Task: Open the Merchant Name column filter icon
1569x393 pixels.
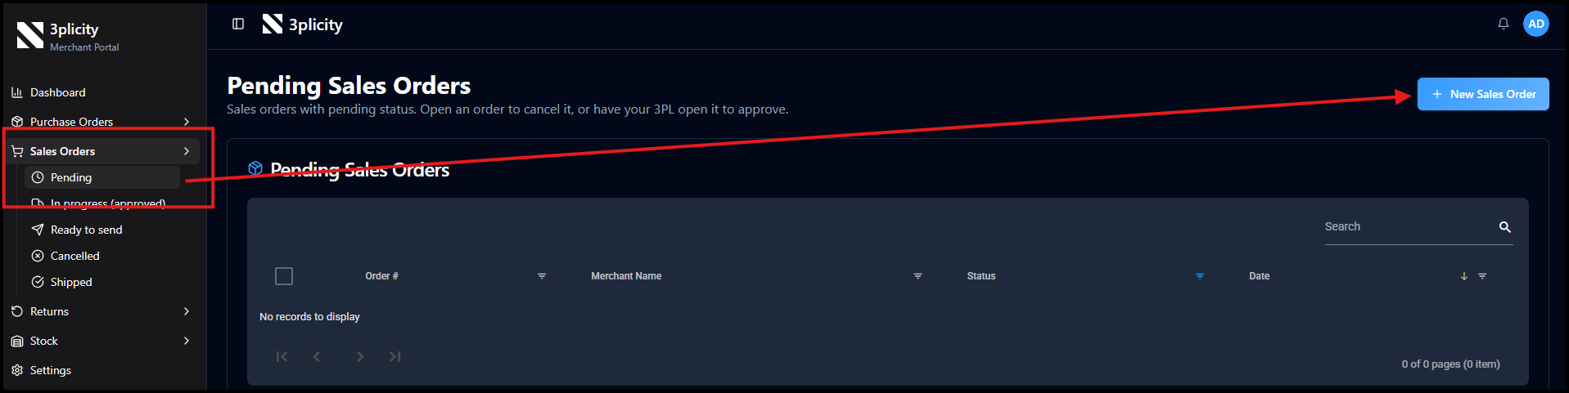Action: 918,276
